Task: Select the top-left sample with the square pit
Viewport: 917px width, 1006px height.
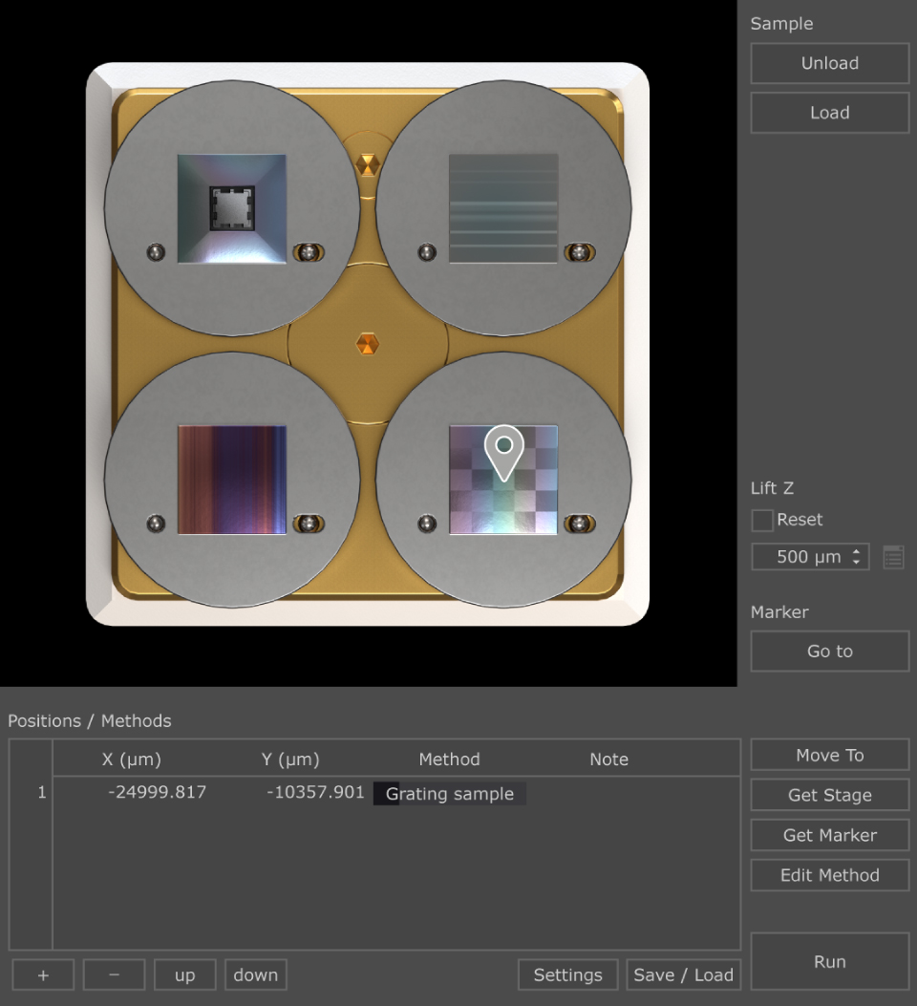Action: click(x=231, y=208)
